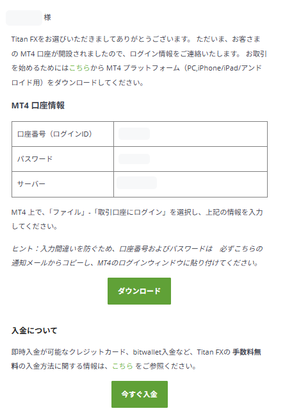Viewport: 285px width, 420px height.
Task: Select the redacted password value
Action: pos(134,159)
